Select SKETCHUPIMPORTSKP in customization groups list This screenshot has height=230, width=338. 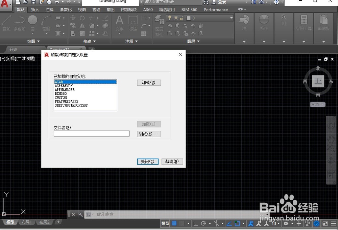pos(86,105)
